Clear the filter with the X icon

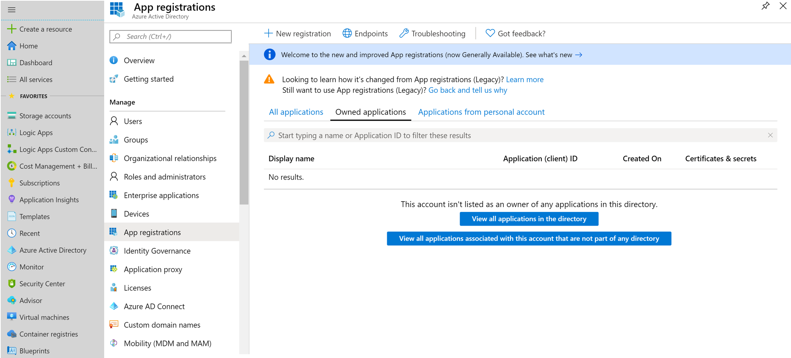[770, 135]
